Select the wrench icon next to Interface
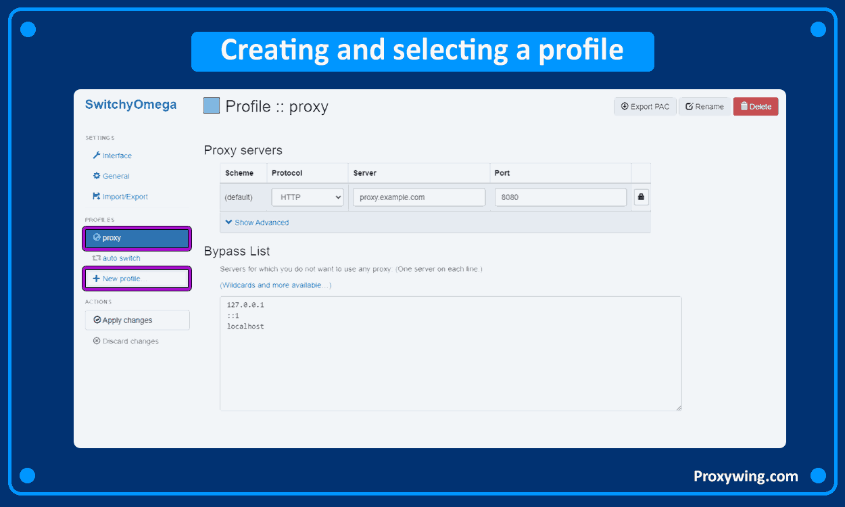 pyautogui.click(x=96, y=155)
